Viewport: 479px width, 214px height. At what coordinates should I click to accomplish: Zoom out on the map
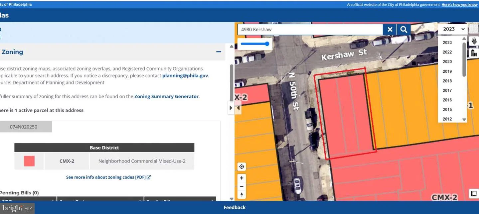point(241,186)
